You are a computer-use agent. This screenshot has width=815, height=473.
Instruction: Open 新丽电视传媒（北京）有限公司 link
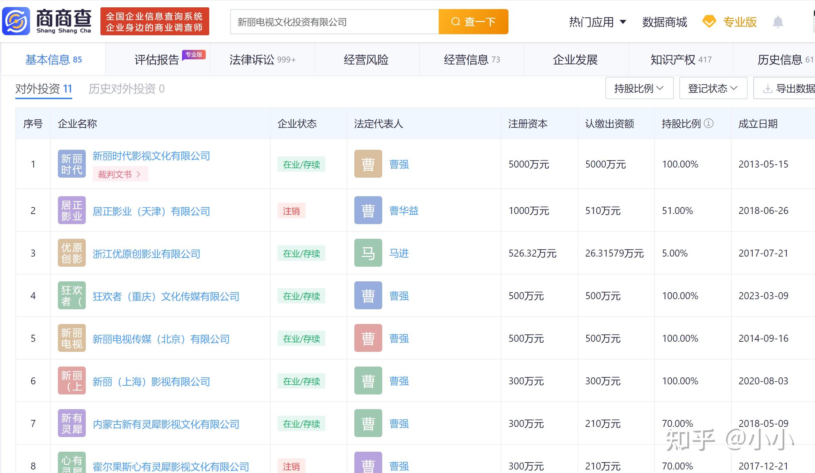(161, 339)
